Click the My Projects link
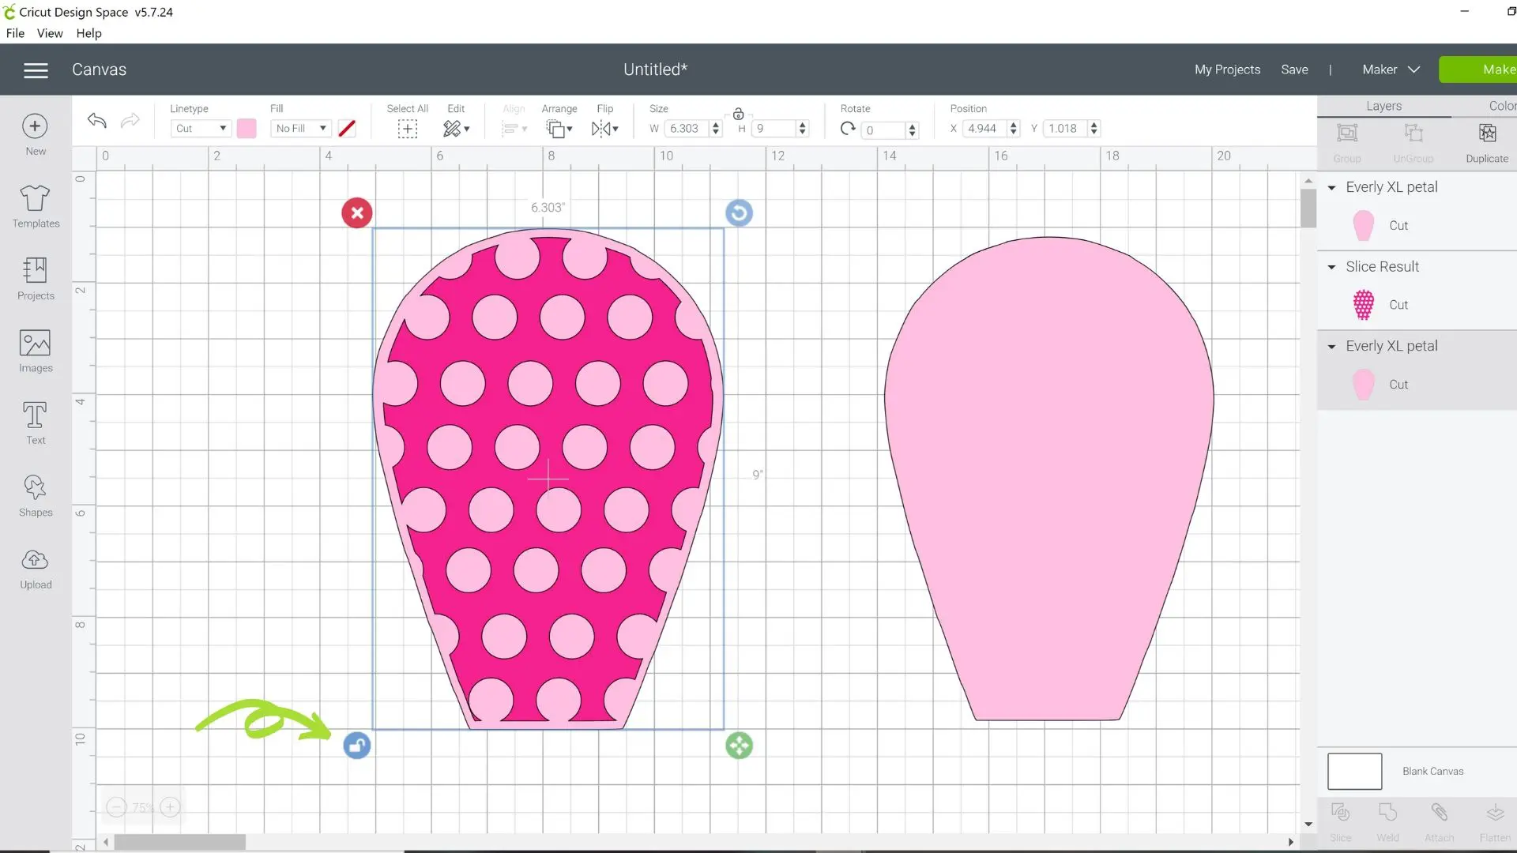This screenshot has width=1517, height=853. coord(1226,70)
